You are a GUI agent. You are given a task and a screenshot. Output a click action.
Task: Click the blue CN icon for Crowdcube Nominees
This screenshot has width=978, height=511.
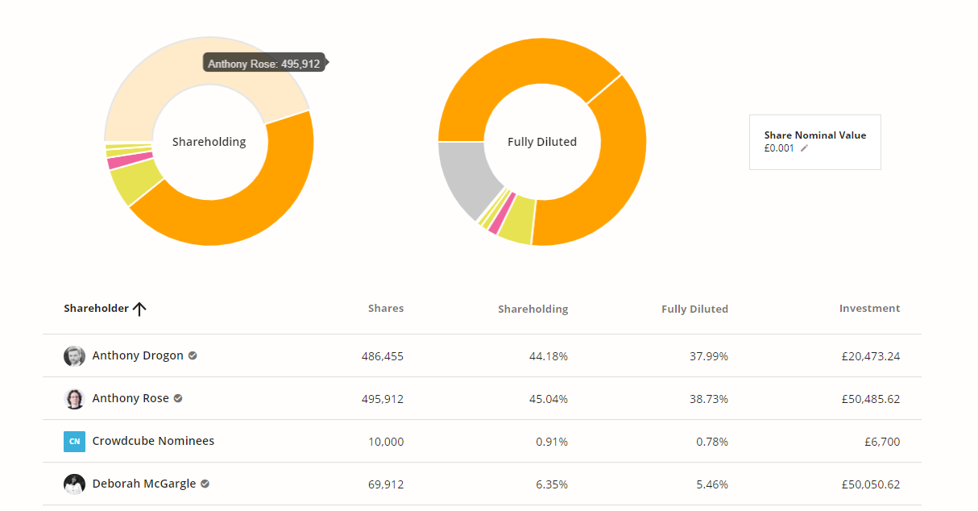point(74,442)
